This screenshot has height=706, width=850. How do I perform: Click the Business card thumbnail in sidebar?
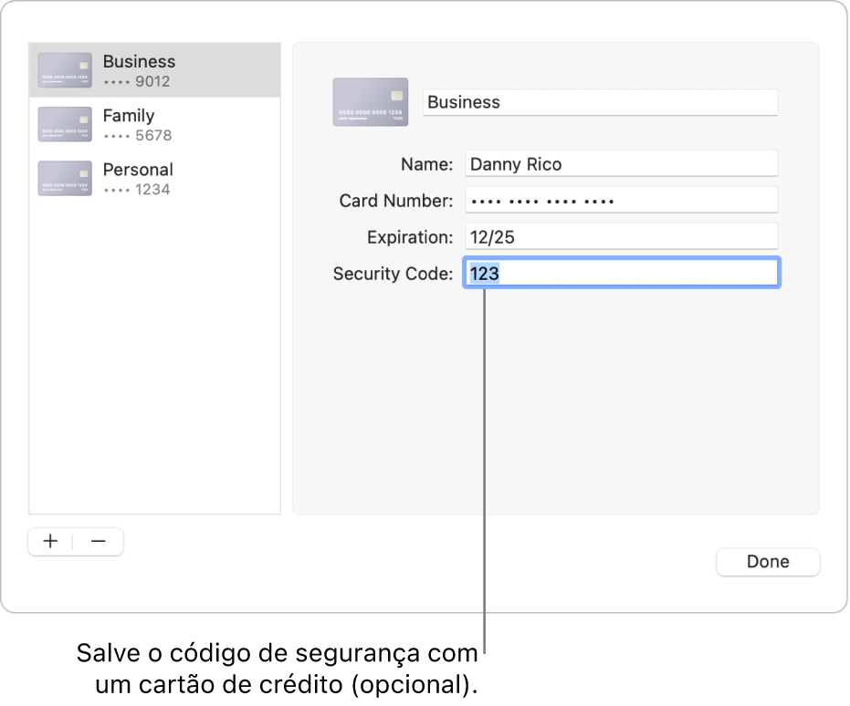64,69
